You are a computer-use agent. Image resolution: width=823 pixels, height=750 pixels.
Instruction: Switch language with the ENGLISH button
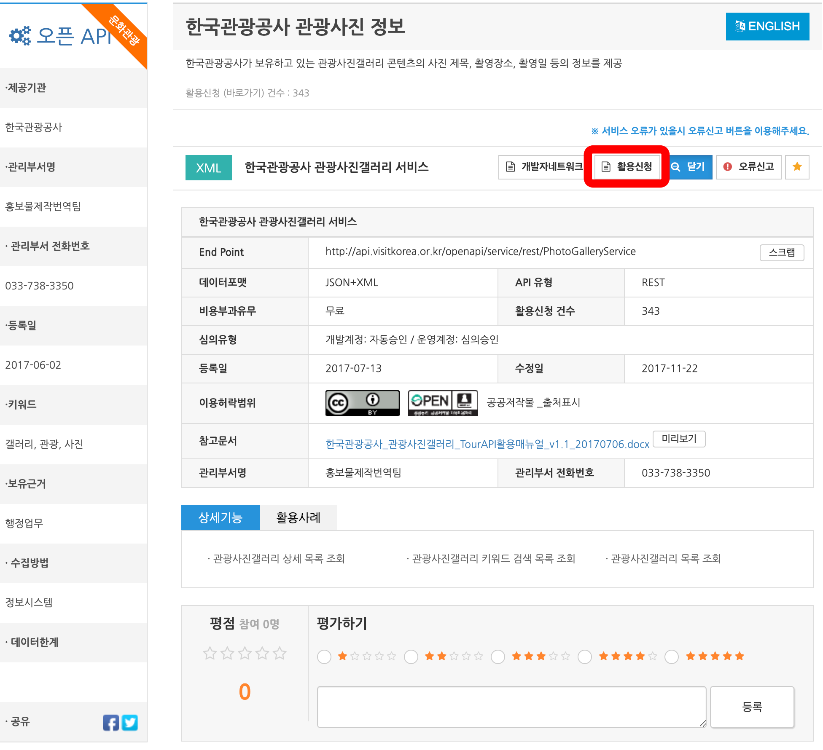click(x=767, y=27)
